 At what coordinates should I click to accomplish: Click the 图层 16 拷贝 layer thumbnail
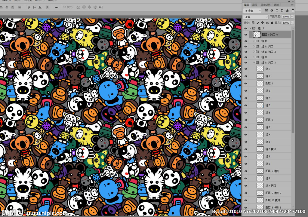click(x=260, y=200)
